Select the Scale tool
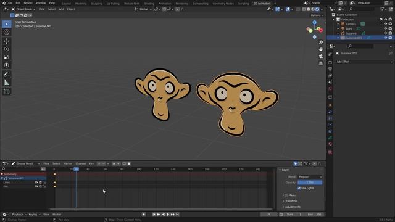Image resolution: width=395 pixels, height=222 pixels. 7,57
